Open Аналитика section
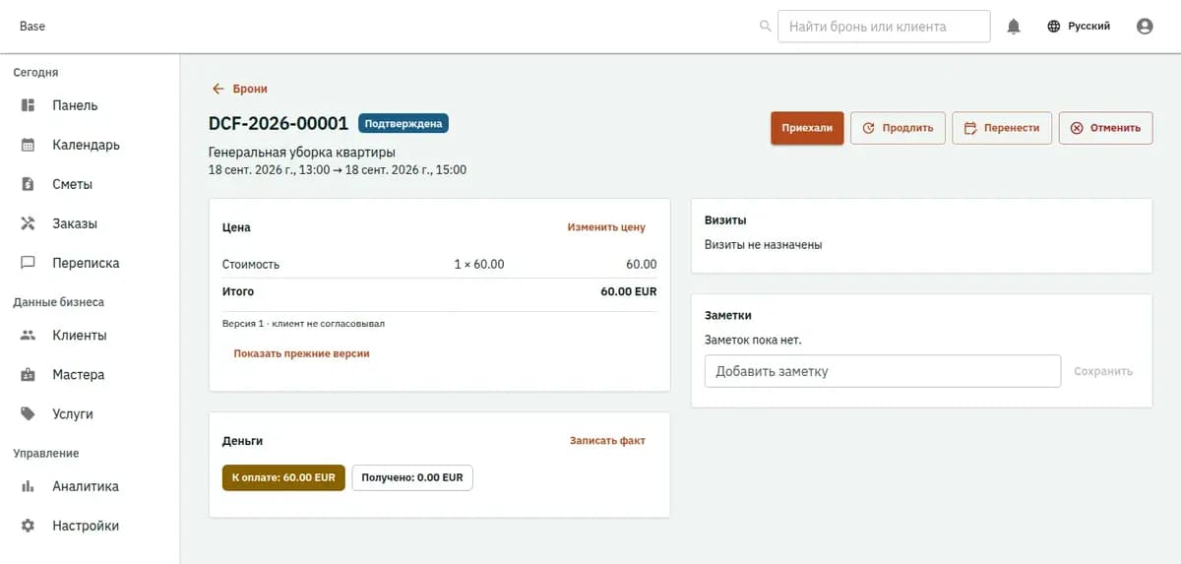The height and width of the screenshot is (564, 1181). tap(90, 486)
